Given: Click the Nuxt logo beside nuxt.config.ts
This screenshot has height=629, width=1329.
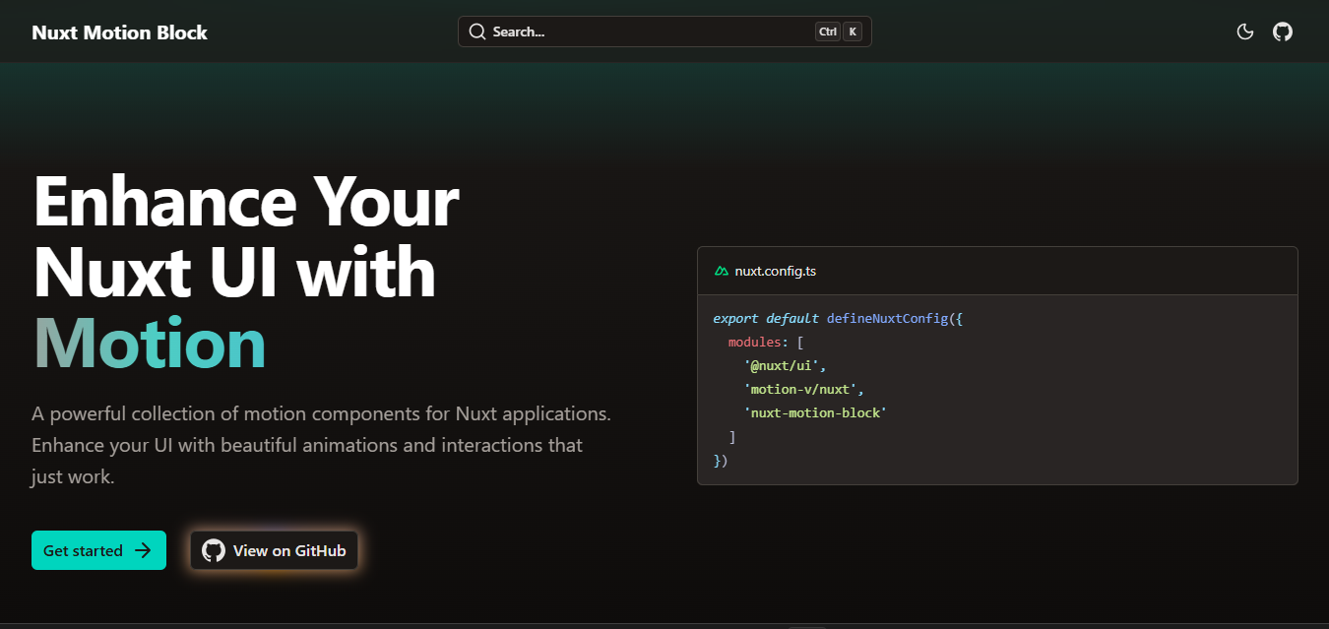Looking at the screenshot, I should [x=722, y=271].
